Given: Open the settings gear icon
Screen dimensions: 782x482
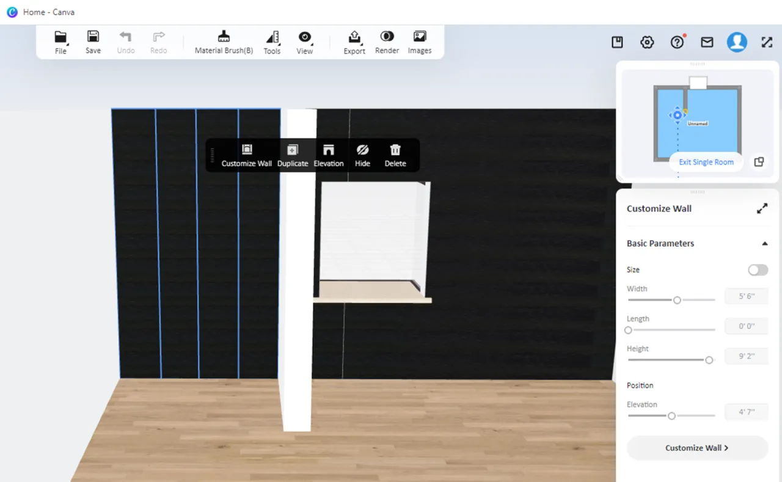Looking at the screenshot, I should coord(647,42).
